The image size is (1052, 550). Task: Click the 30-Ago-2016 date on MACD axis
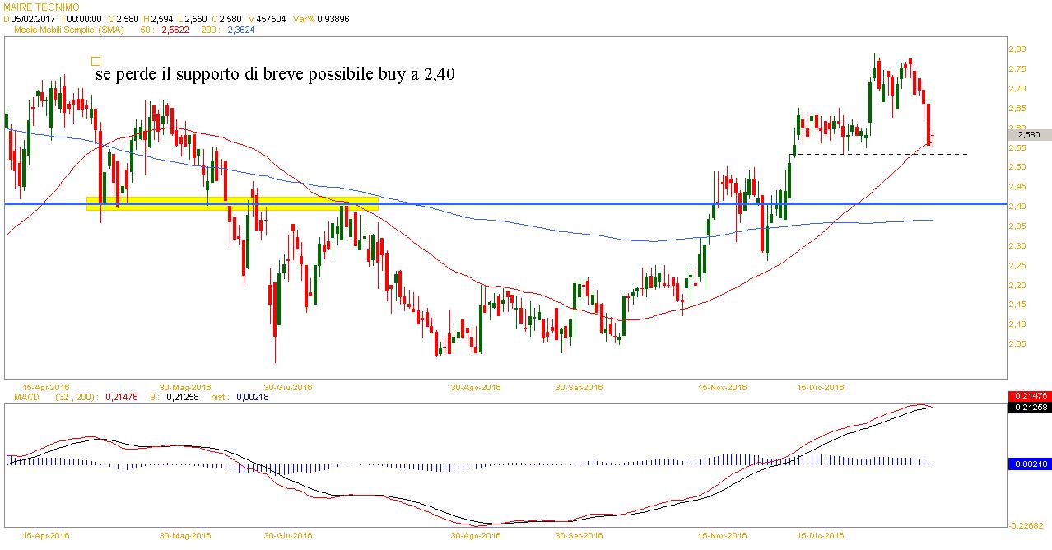[x=476, y=535]
